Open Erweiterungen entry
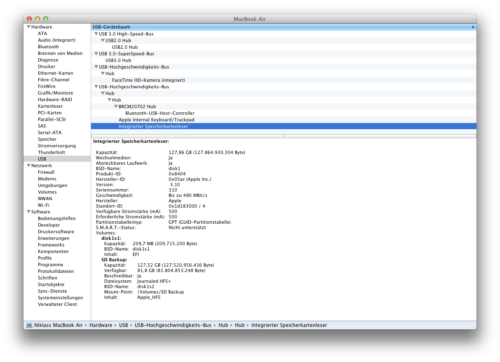Viewport: 500px width, 362px height. [54, 238]
